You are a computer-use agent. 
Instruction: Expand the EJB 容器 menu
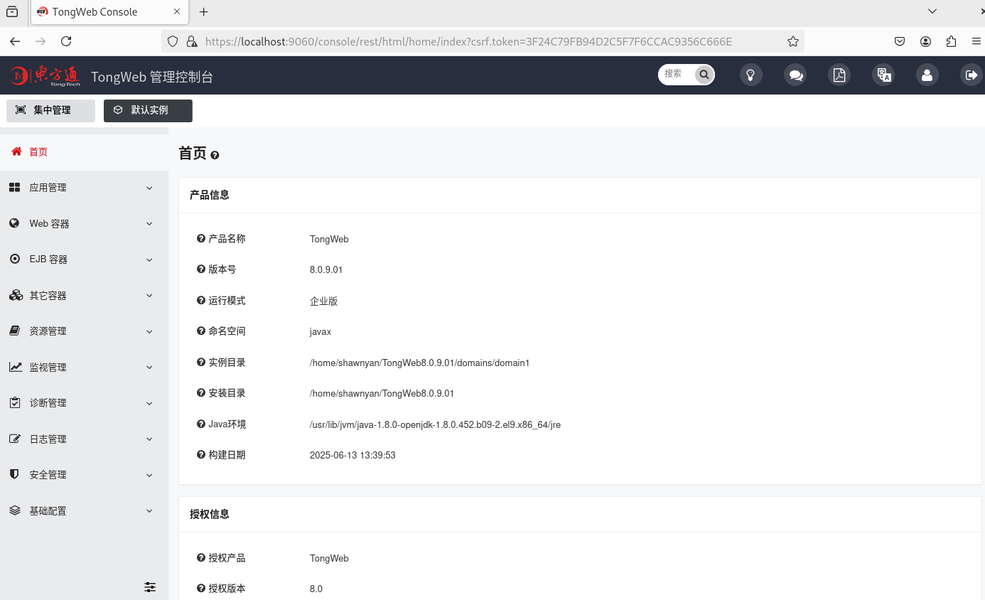[84, 259]
